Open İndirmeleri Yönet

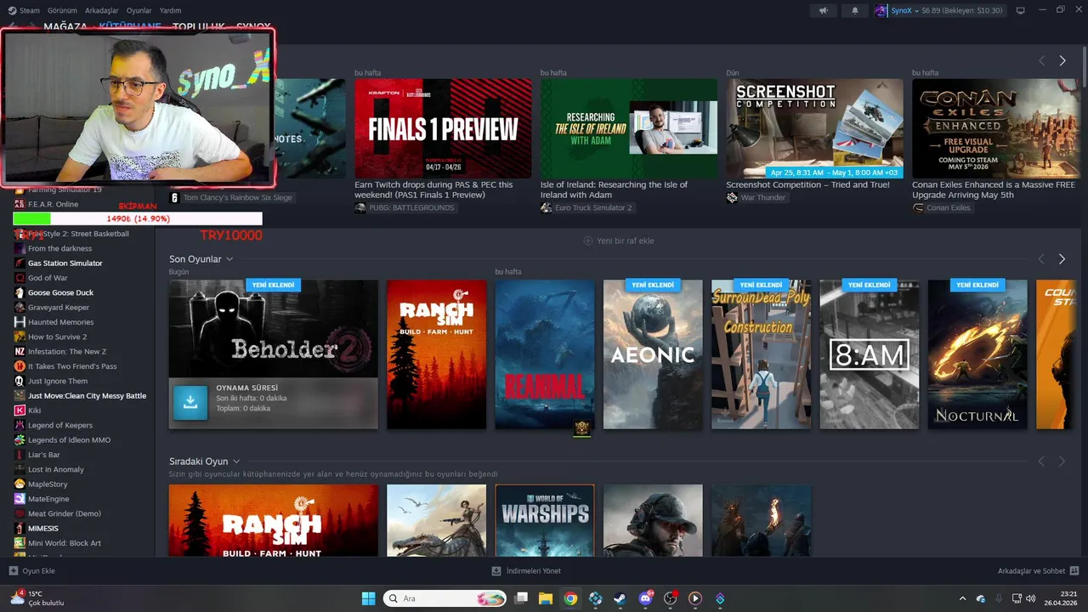click(527, 571)
